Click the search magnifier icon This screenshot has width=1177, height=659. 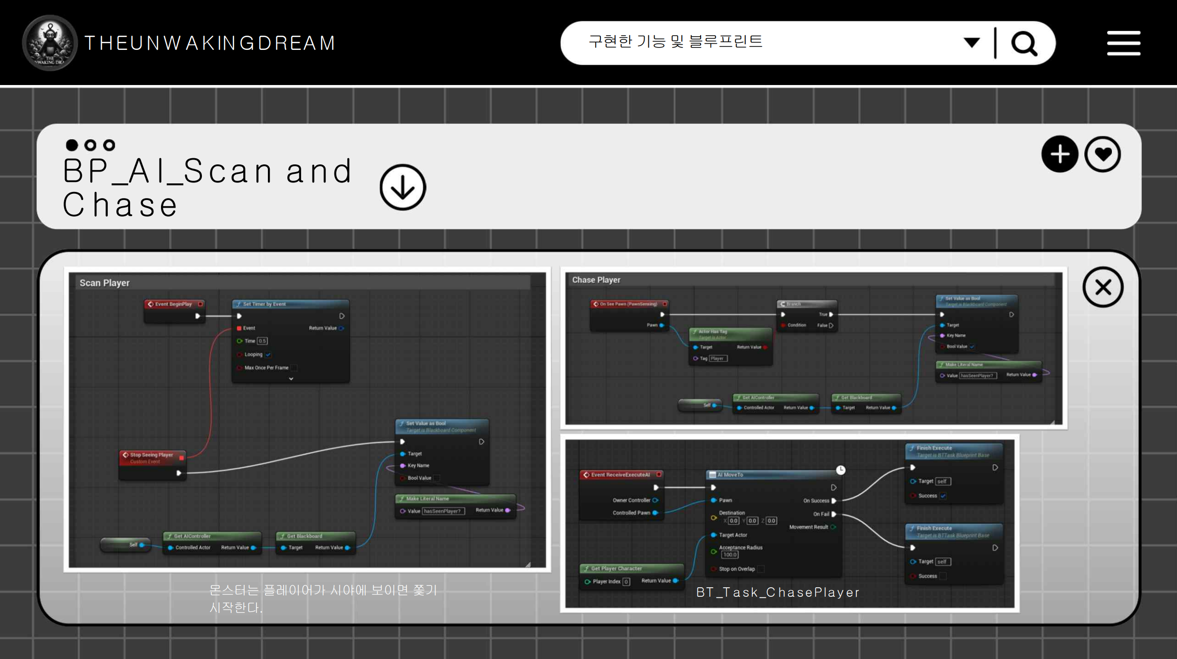pyautogui.click(x=1024, y=44)
